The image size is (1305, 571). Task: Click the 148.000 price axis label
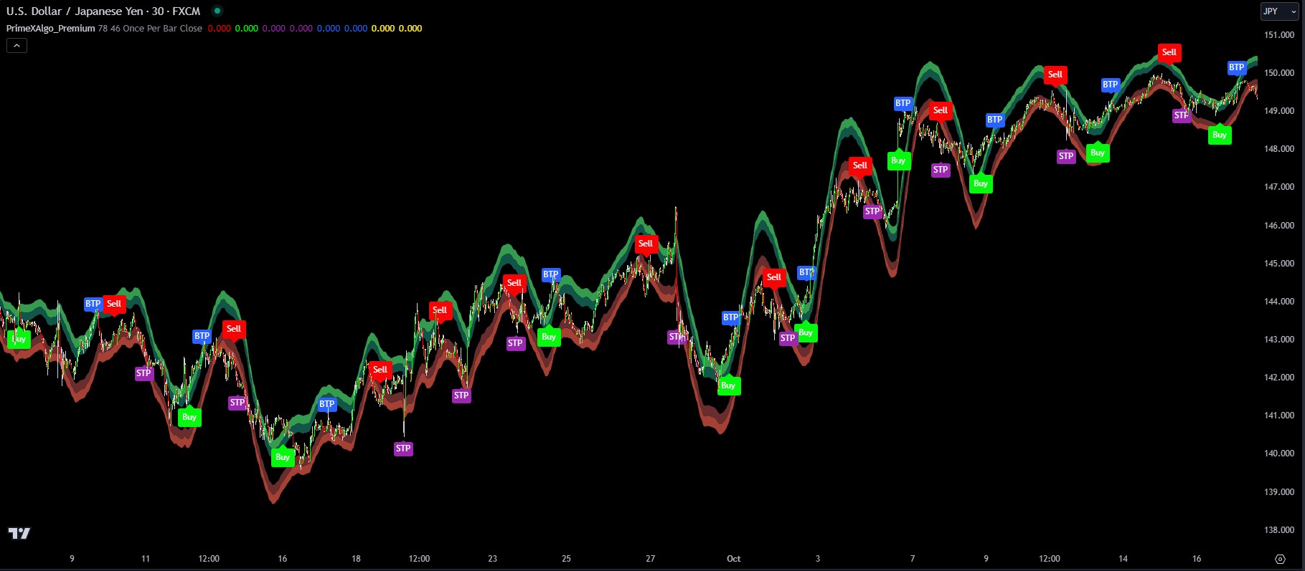[x=1279, y=149]
